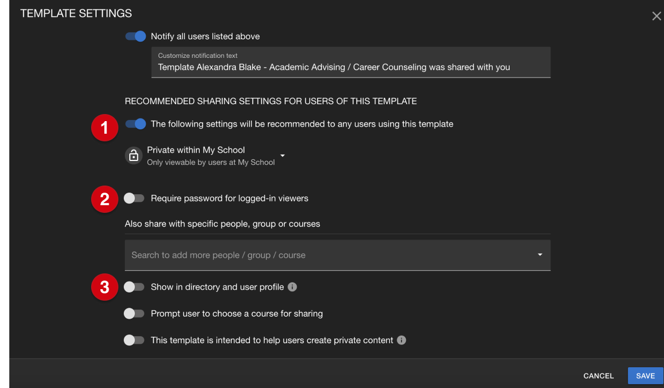
Task: Close the Template Settings dialog with X
Action: 656,16
